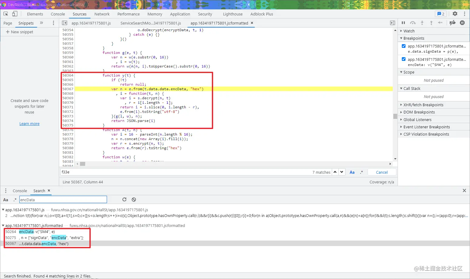This screenshot has width=470, height=279.
Task: Toggle match case in the Search drawer
Action: (x=6, y=200)
